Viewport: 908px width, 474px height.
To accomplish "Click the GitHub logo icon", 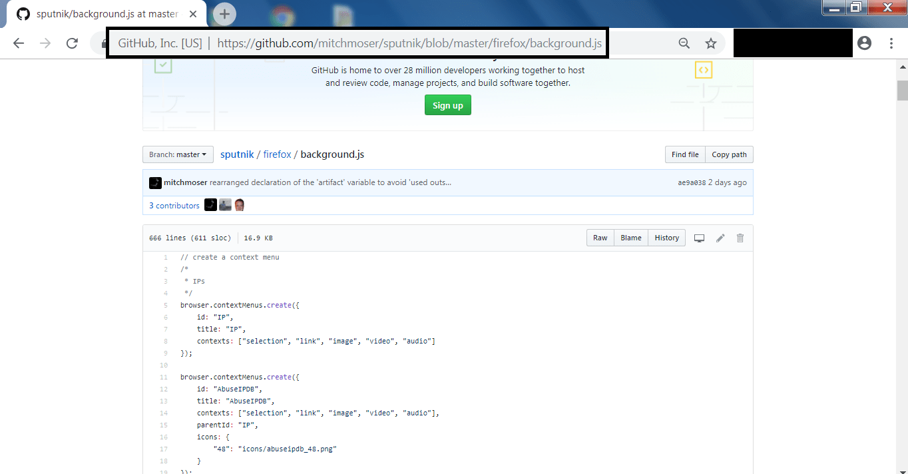I will point(23,13).
